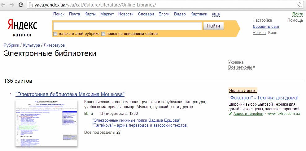Open the Видео service
This screenshot has width=306, height=151.
click(x=180, y=14)
